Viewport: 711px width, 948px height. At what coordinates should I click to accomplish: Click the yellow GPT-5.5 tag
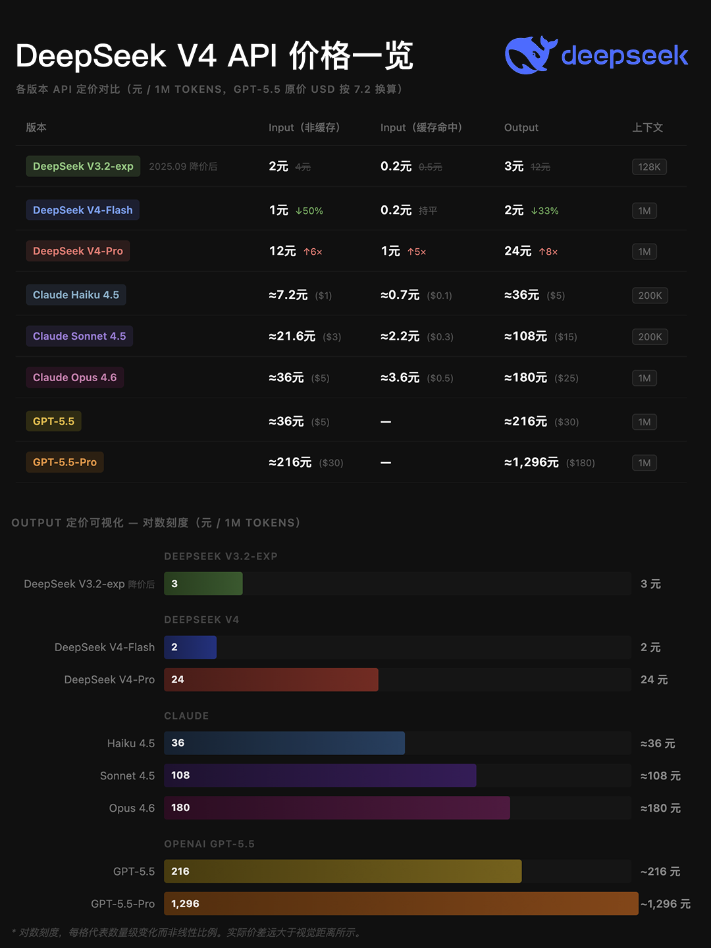(x=53, y=421)
